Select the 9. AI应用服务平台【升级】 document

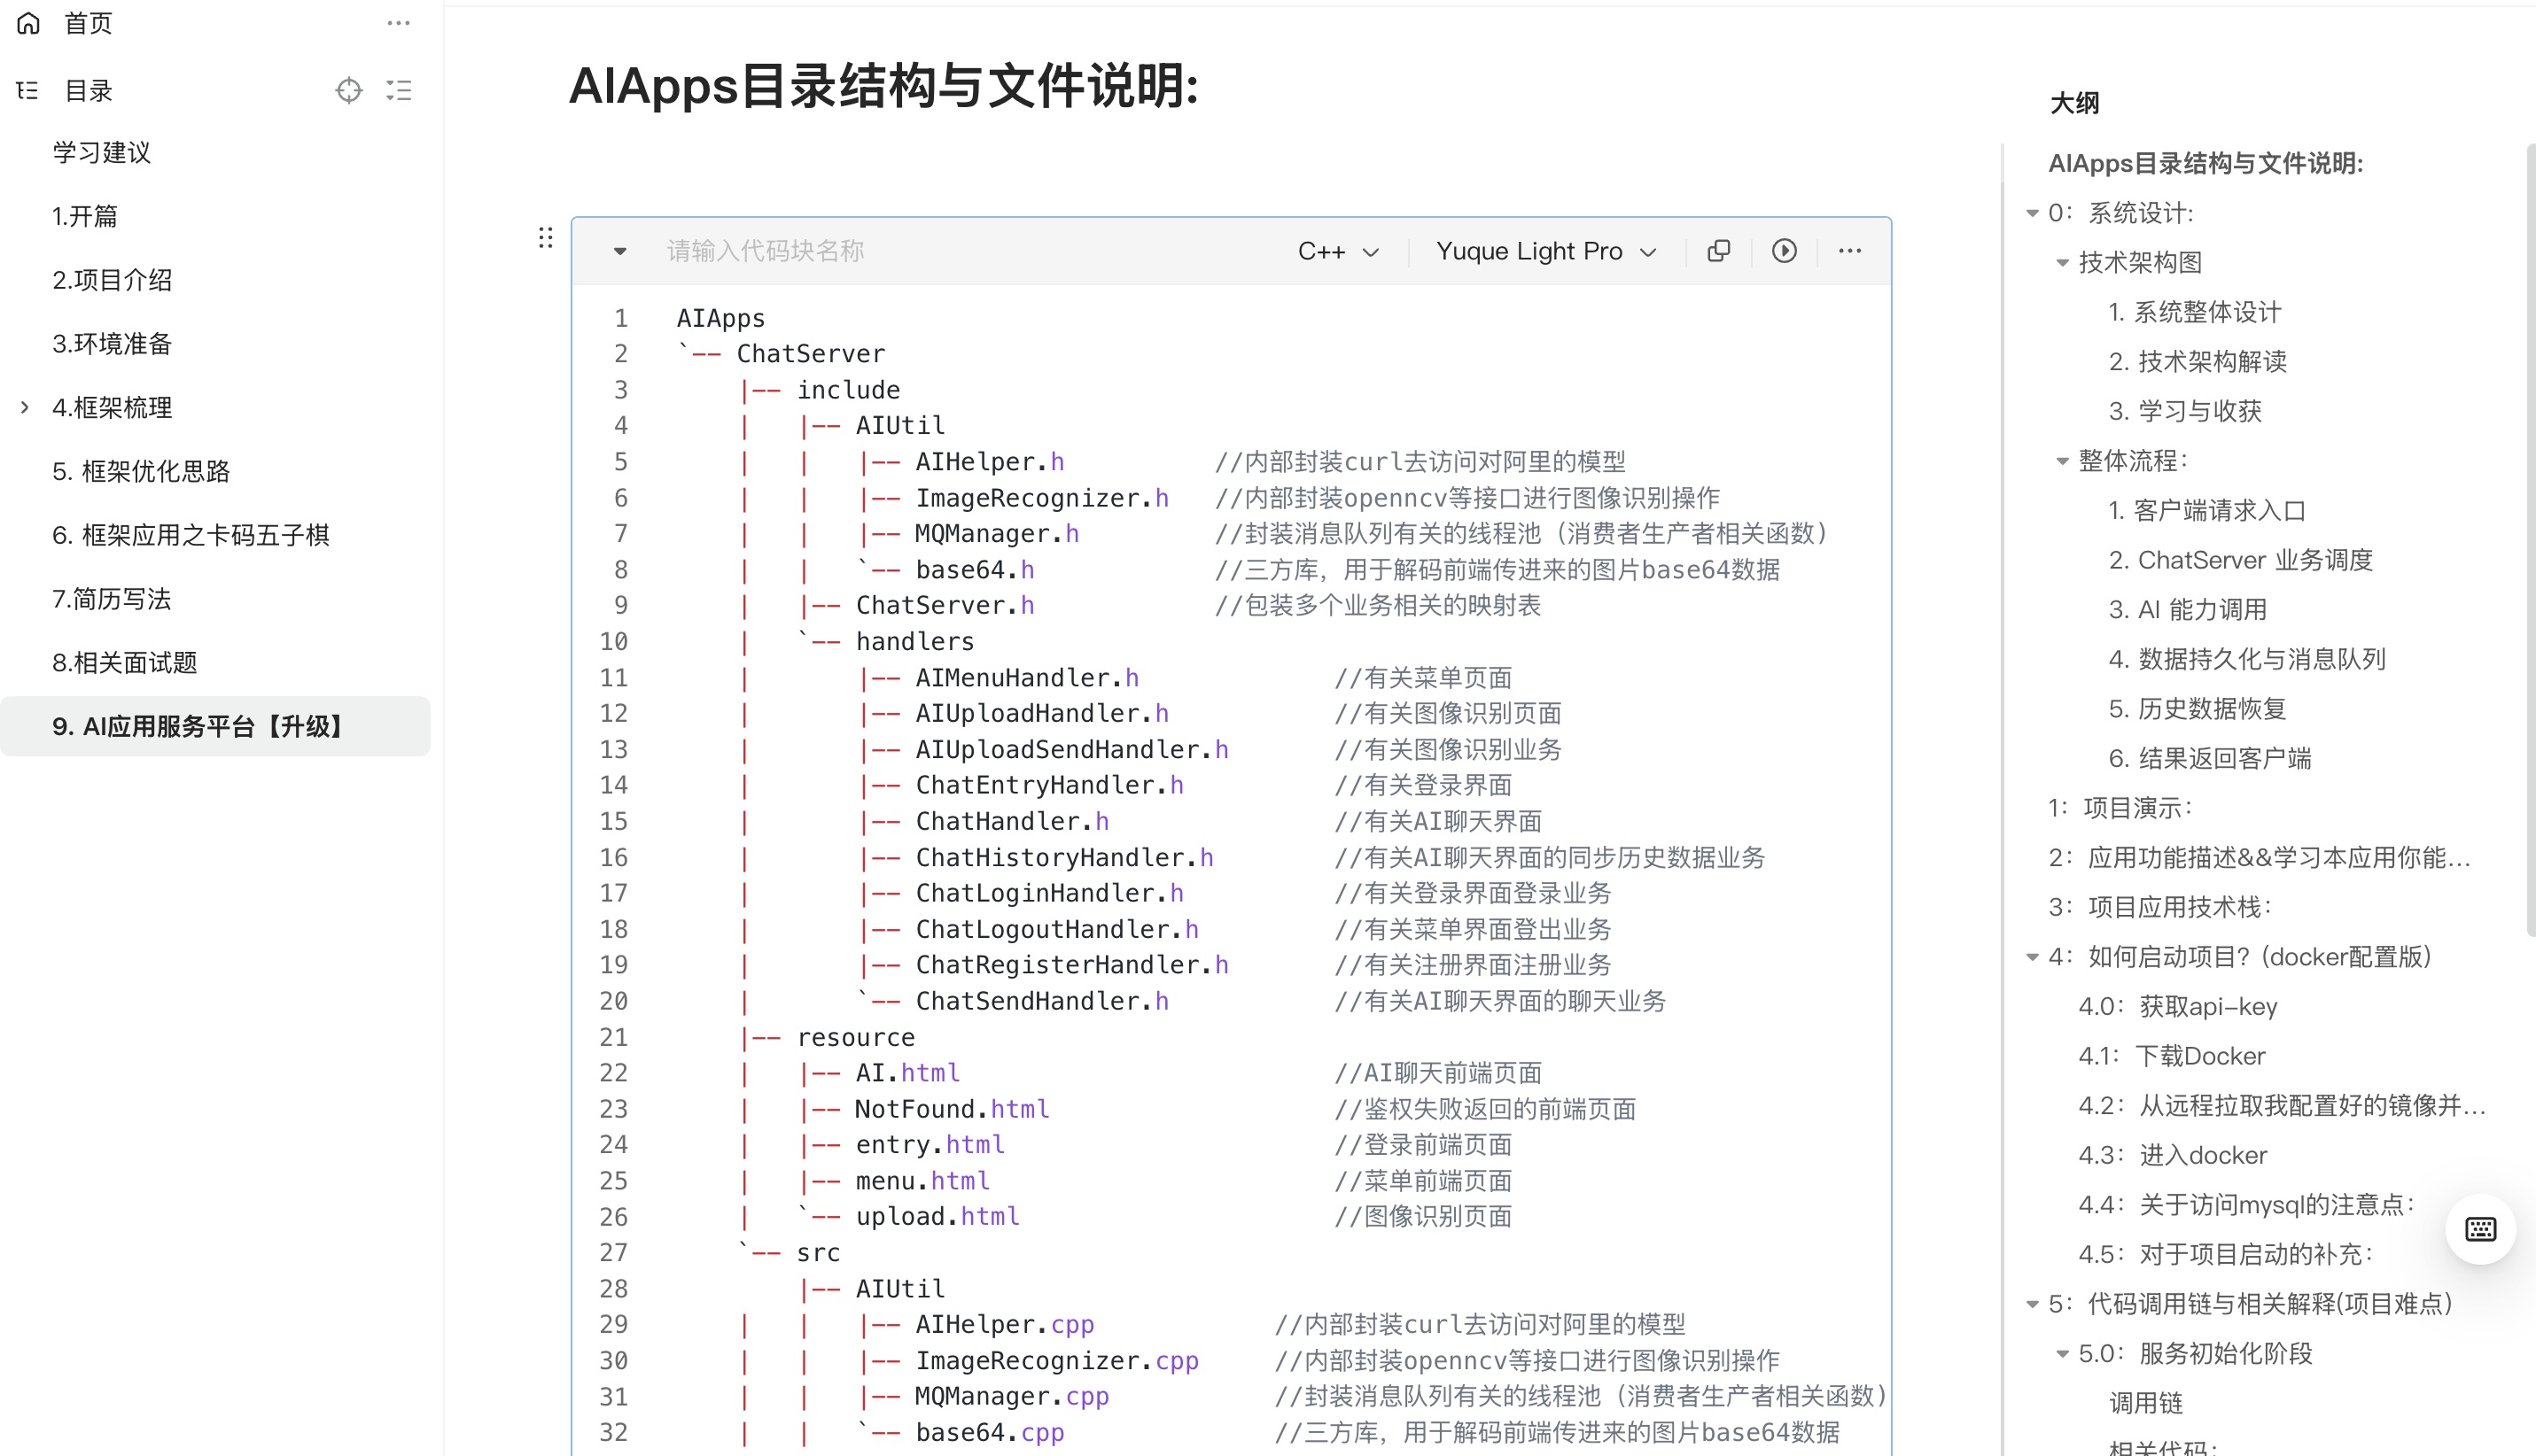click(x=215, y=726)
